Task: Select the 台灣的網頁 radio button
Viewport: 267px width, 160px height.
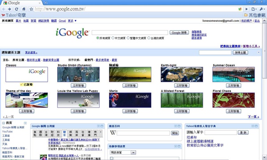Action: [149, 38]
